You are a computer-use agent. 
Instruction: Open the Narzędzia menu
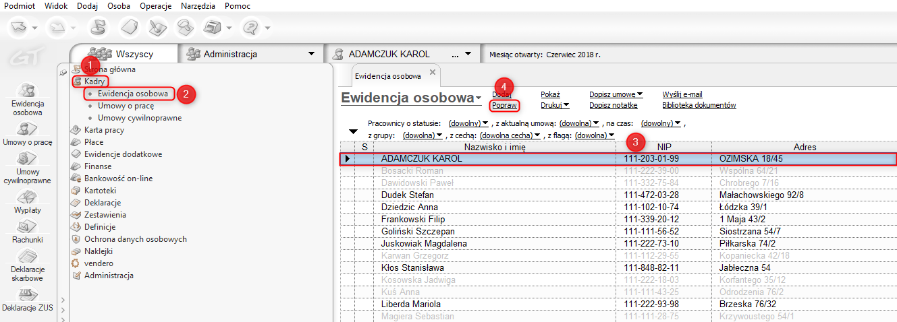(x=198, y=6)
